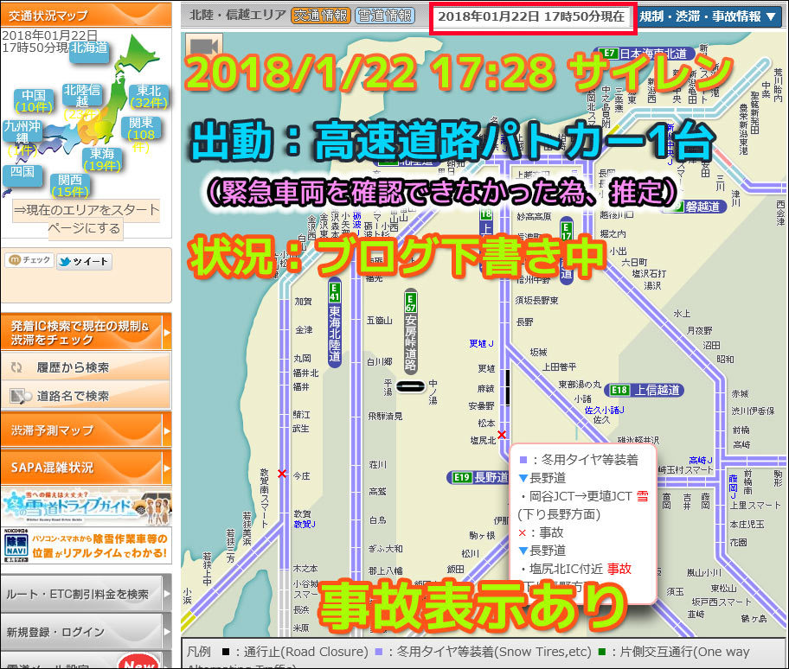Open the SAPA混雑状況 page

coord(87,468)
